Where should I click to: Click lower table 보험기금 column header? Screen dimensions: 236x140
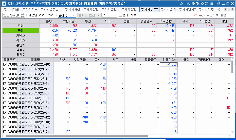80,60
